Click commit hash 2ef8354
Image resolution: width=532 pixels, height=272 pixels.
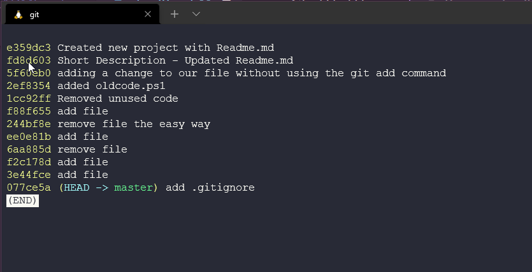click(29, 86)
